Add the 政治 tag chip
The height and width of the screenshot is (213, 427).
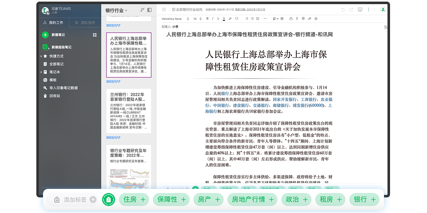point(296,200)
